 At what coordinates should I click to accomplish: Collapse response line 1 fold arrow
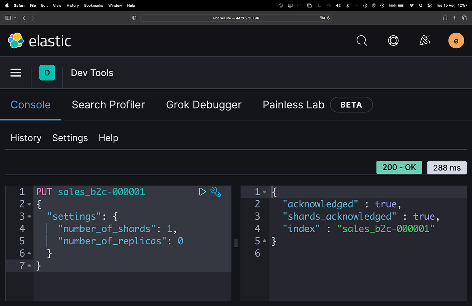(x=264, y=192)
